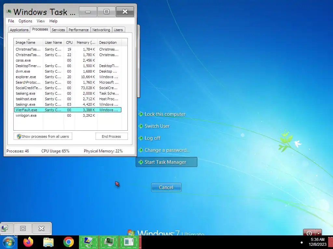
Task: Choose Change a password
Action: coord(167,150)
